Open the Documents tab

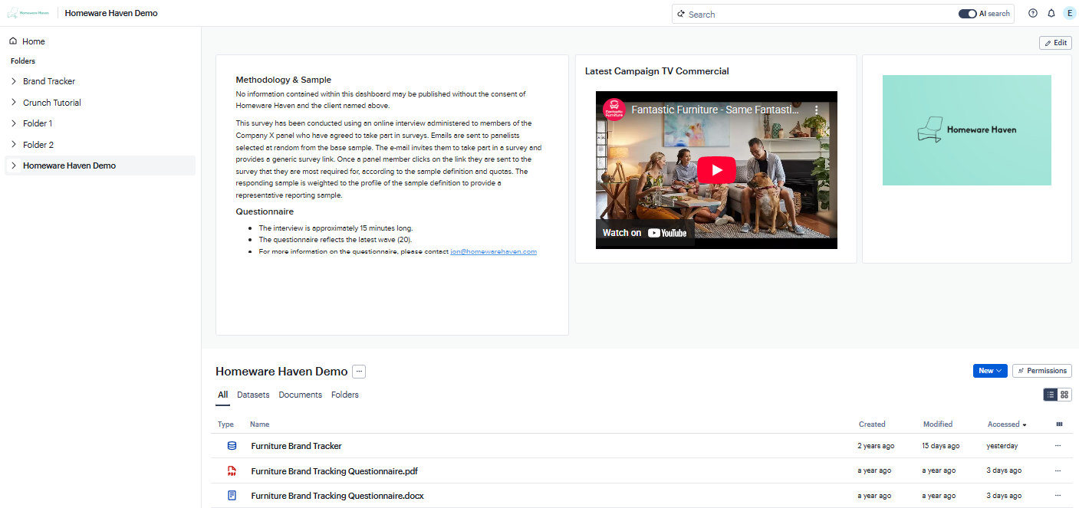[x=300, y=395]
